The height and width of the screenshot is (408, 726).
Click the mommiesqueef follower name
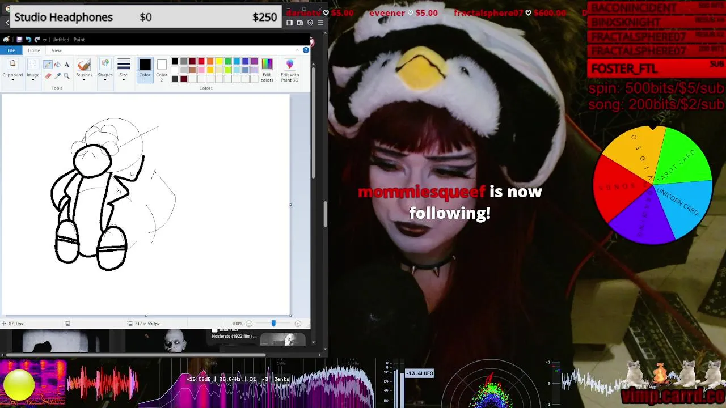[421, 192]
